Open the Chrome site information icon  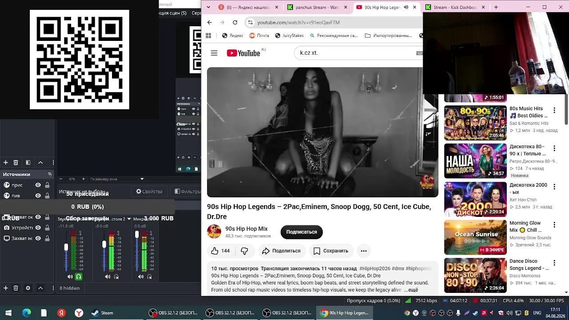250,22
